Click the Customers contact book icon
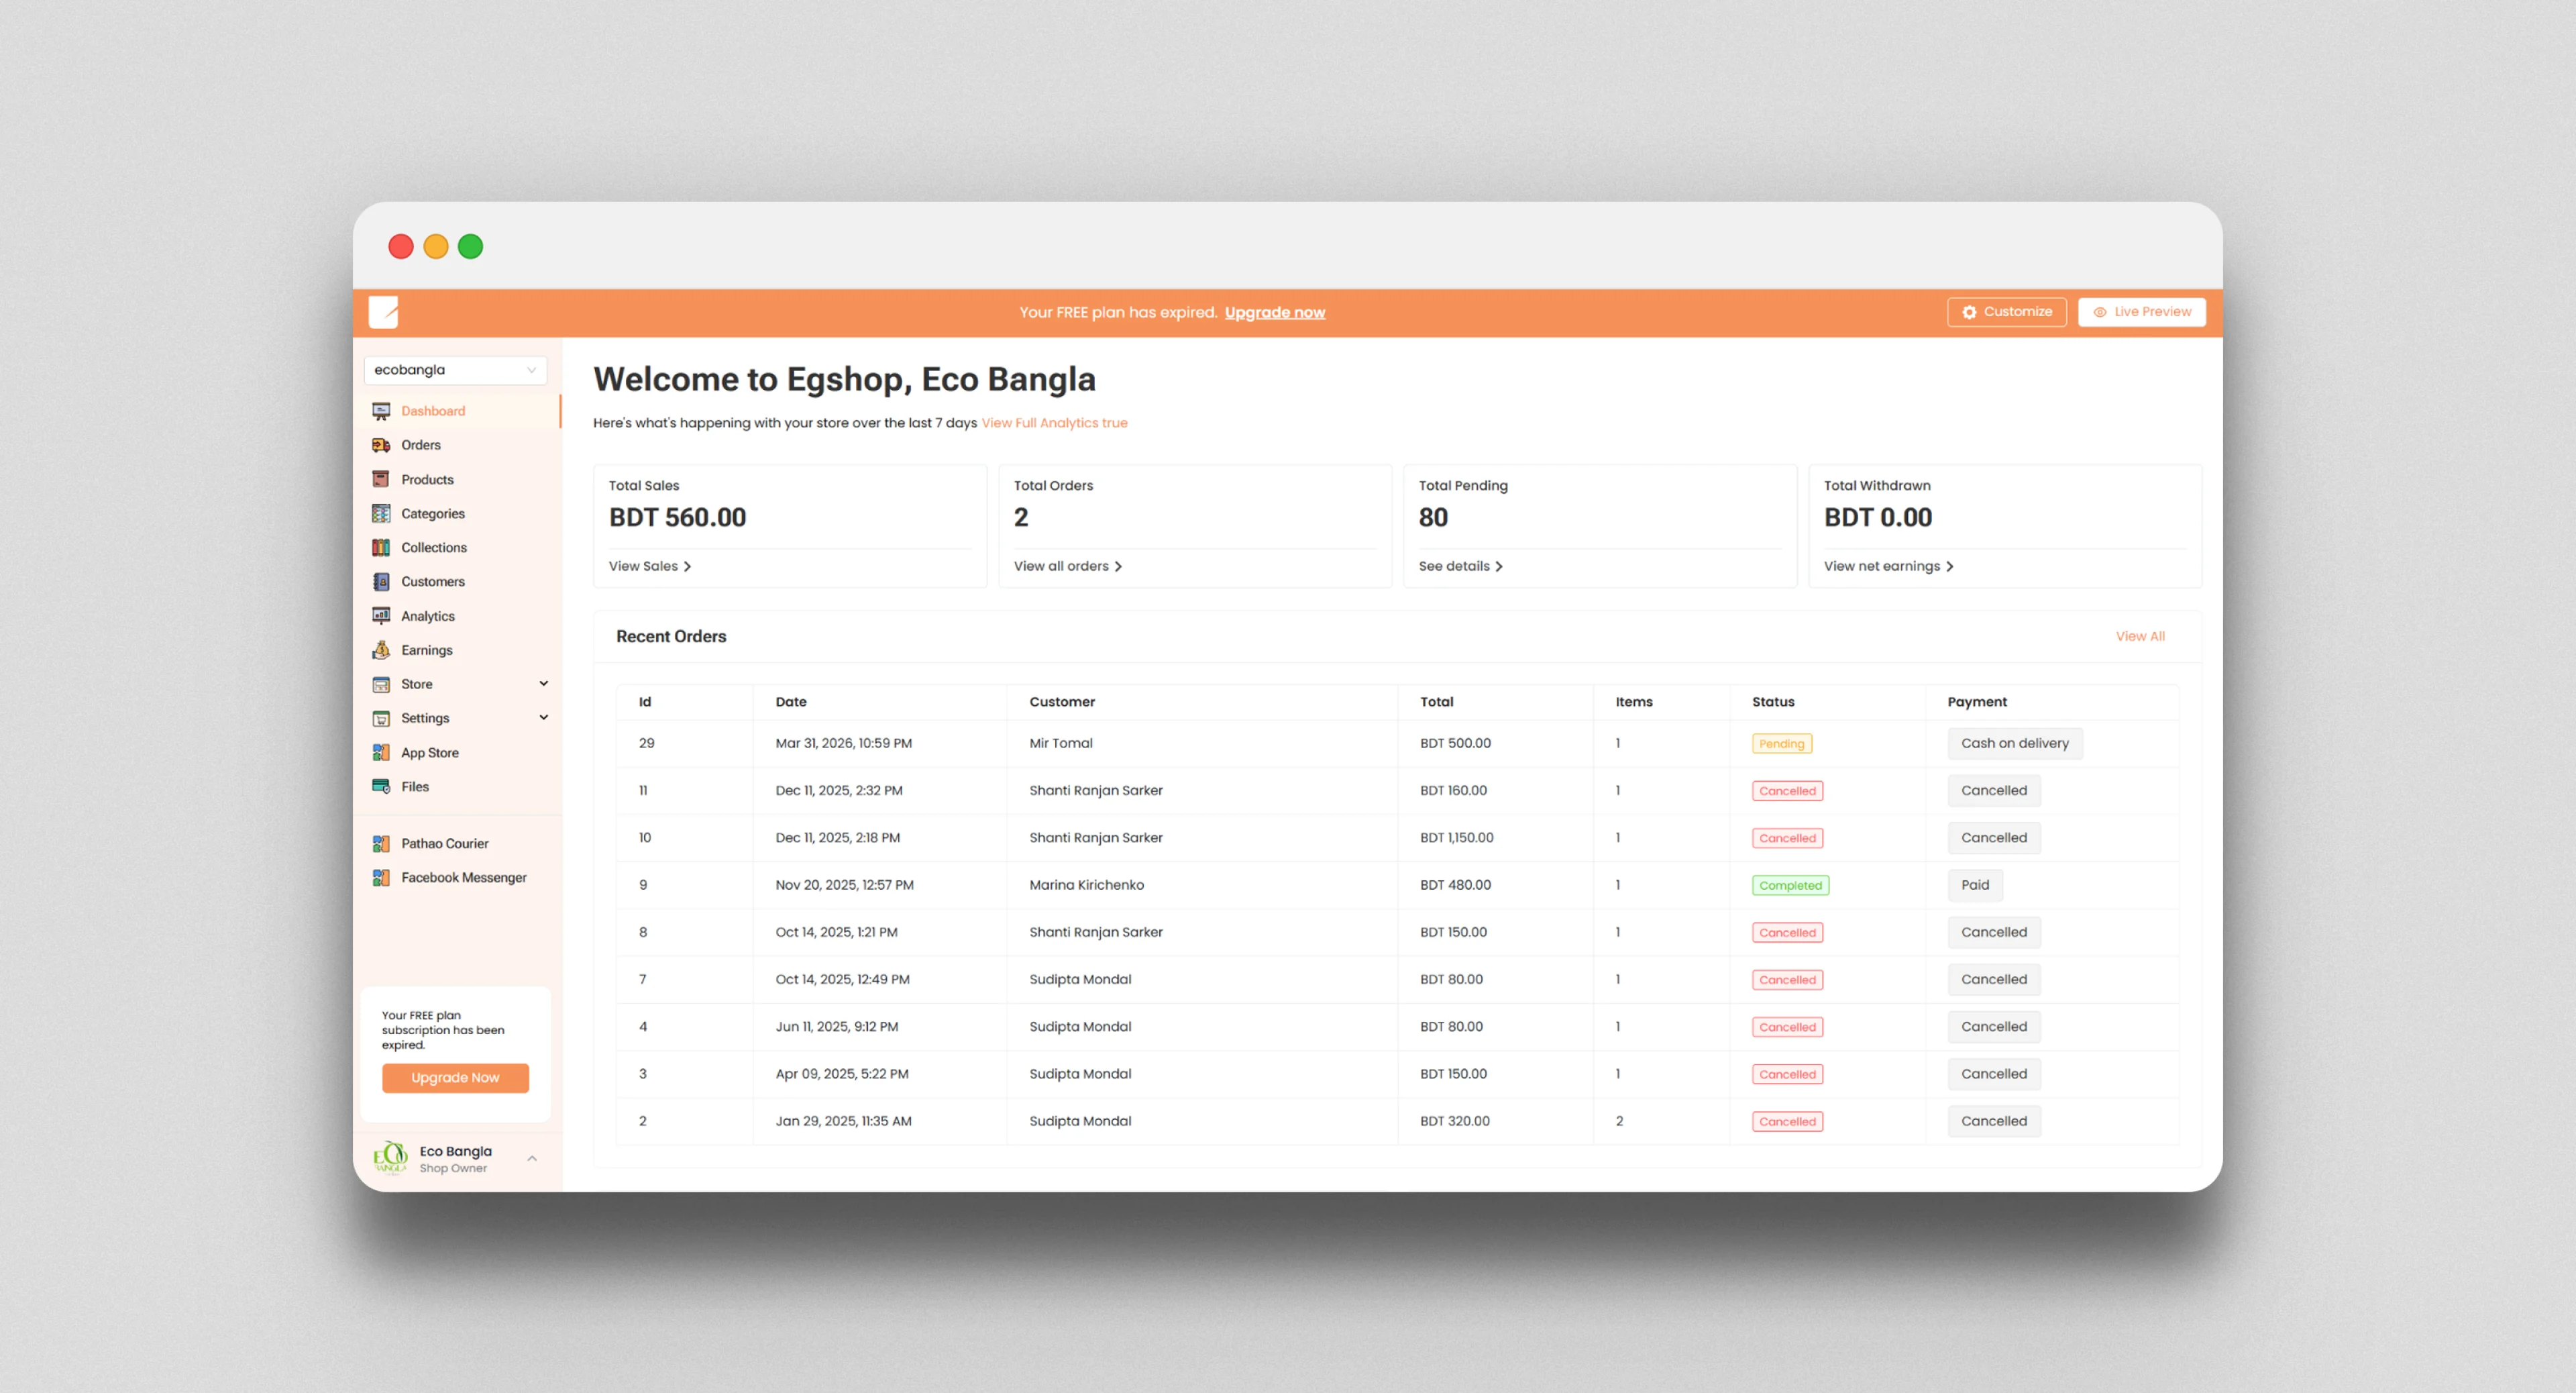The width and height of the screenshot is (2576, 1393). click(381, 582)
